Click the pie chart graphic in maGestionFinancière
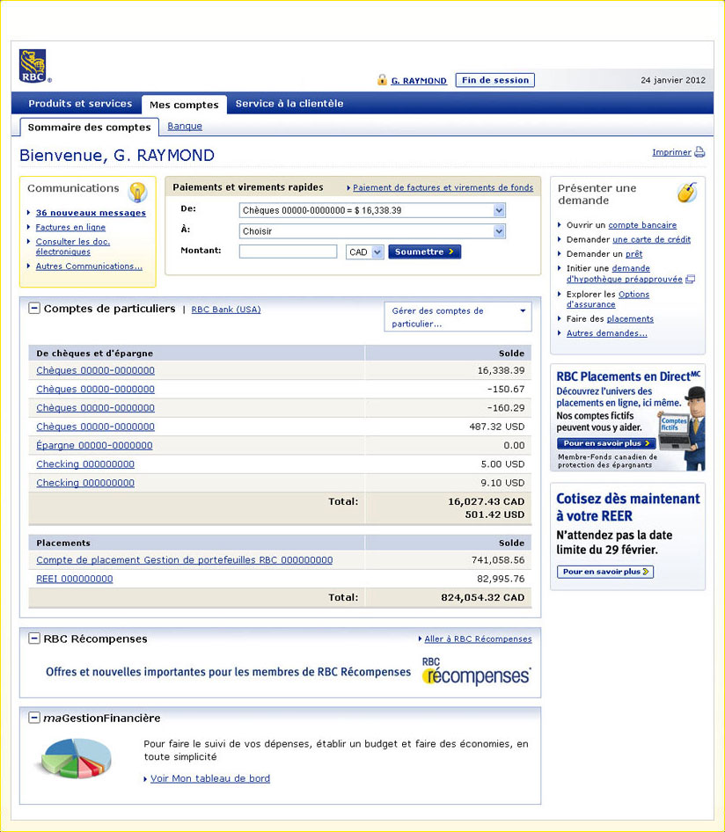The image size is (725, 832). pyautogui.click(x=74, y=758)
